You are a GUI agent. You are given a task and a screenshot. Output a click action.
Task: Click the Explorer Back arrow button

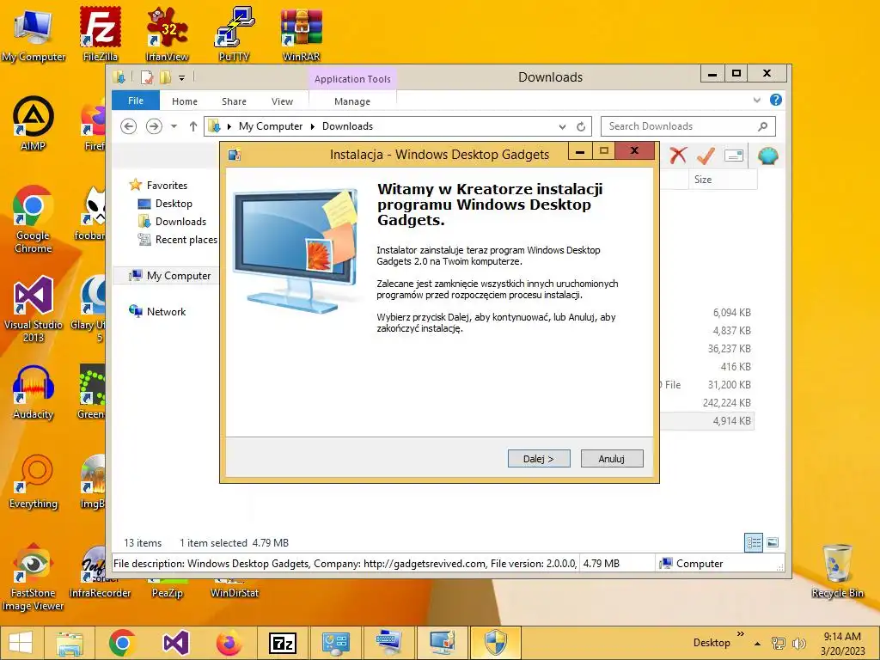pyautogui.click(x=129, y=126)
